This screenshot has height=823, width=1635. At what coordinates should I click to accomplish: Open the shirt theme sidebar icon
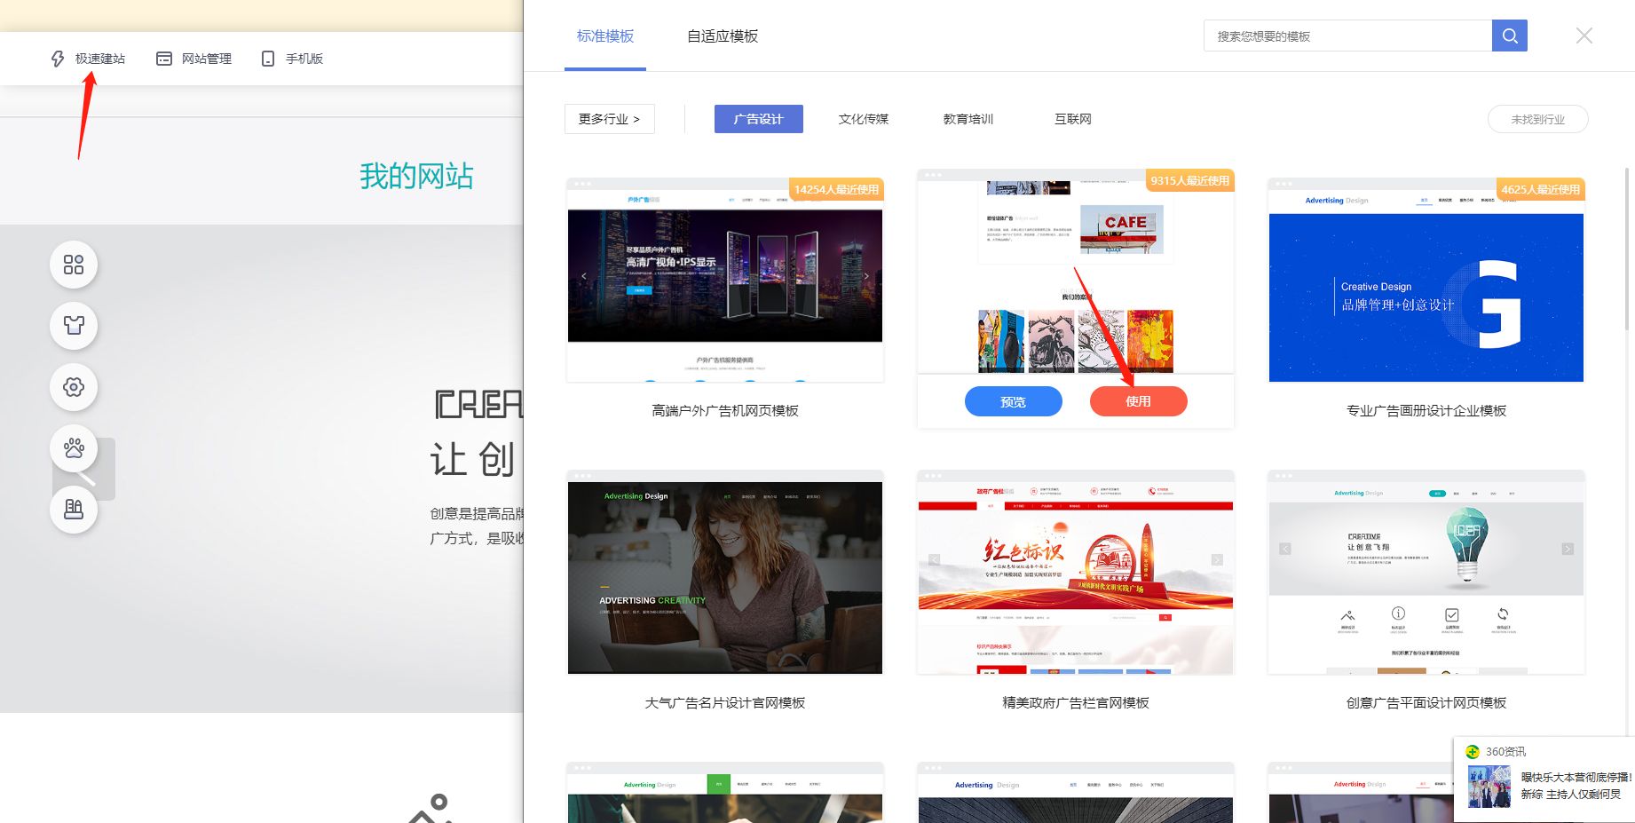[x=74, y=326]
